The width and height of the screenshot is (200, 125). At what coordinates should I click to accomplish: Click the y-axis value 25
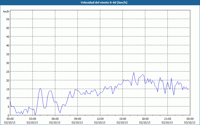(x=8, y=71)
